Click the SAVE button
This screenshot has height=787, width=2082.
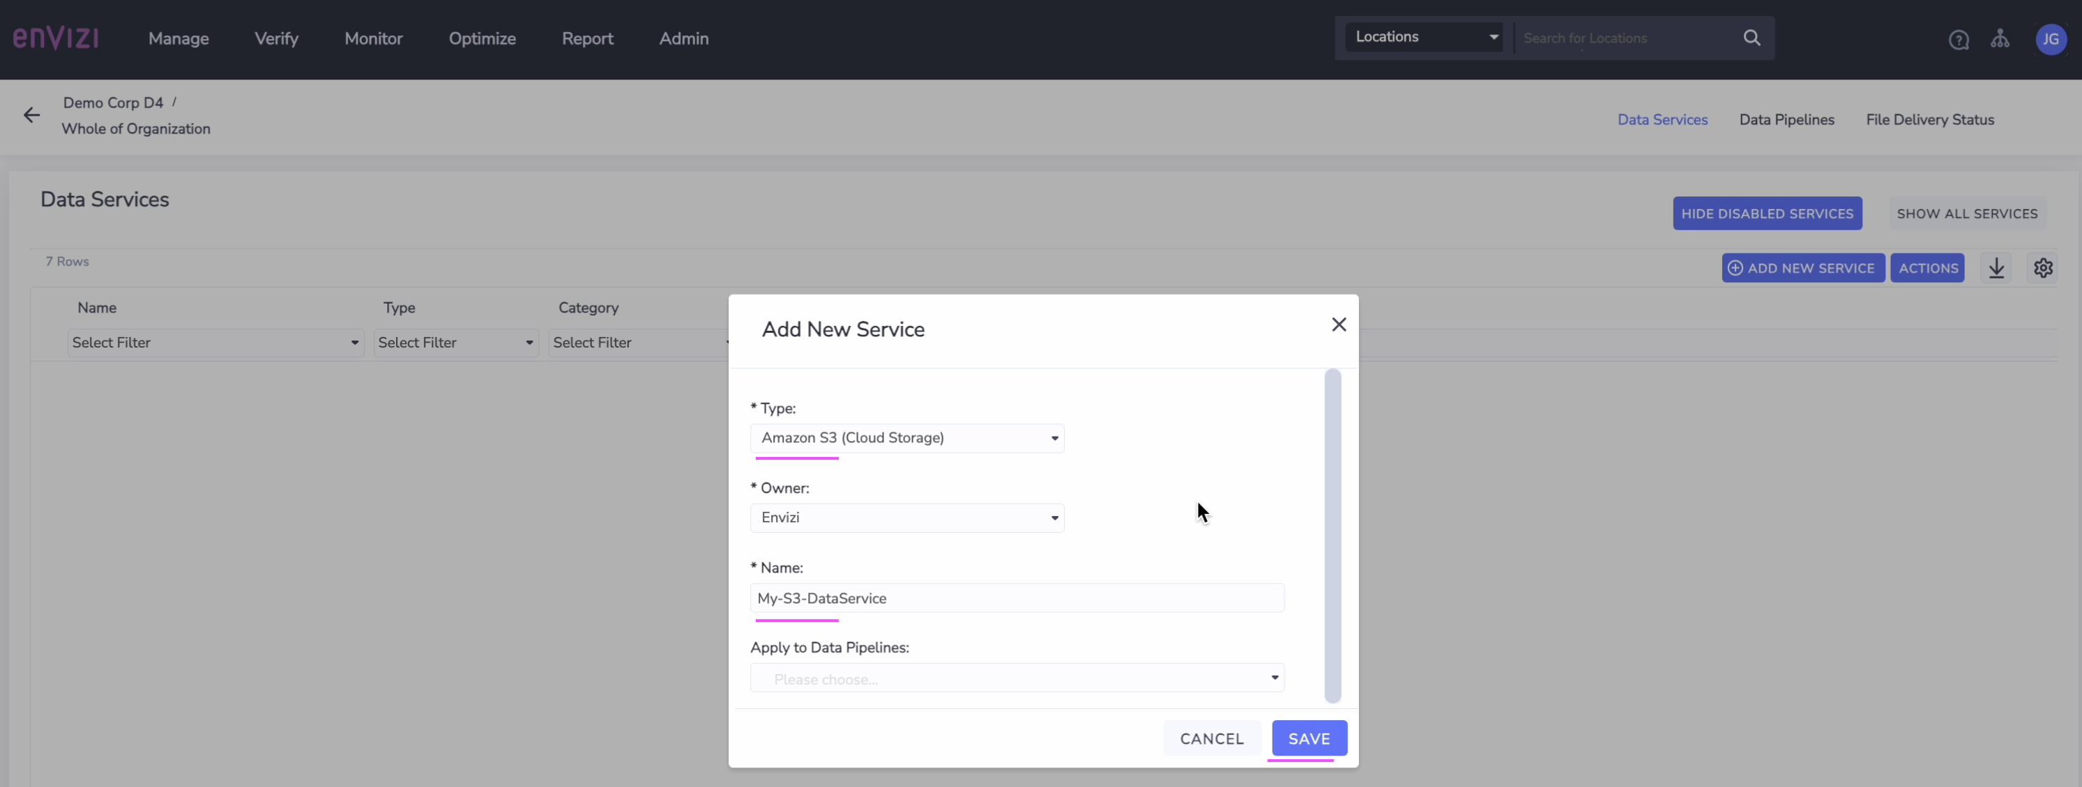coord(1309,738)
